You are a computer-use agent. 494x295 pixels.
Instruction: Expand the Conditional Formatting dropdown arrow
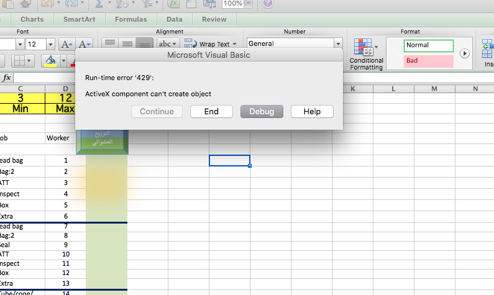click(376, 47)
